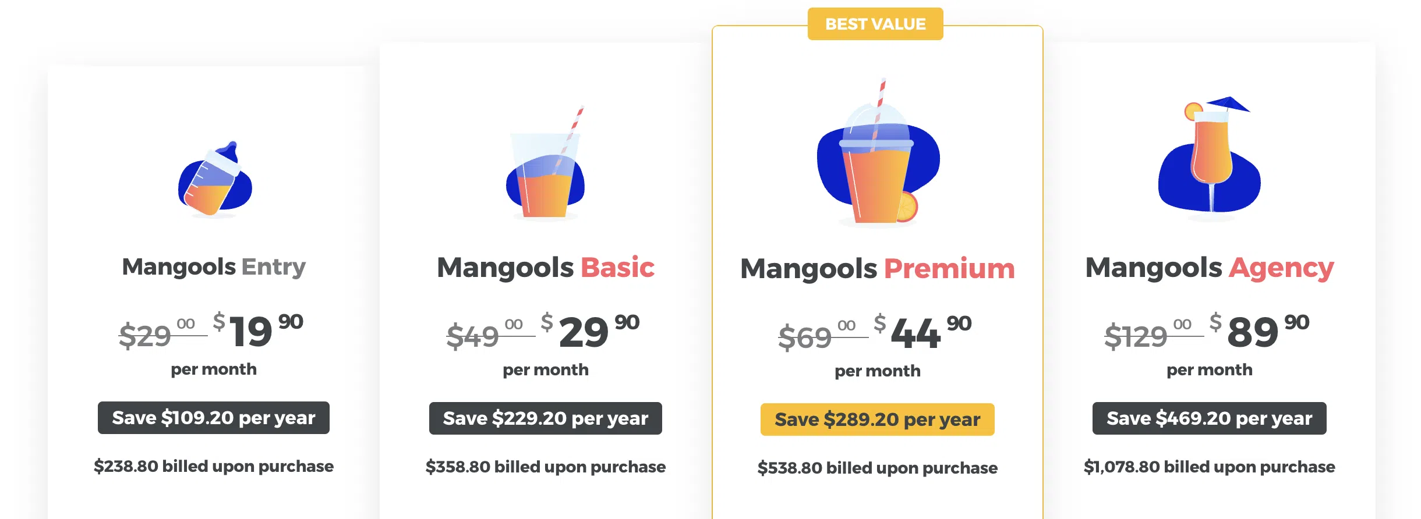
Task: Click the Mangools Entry baby bottle icon
Action: 214,179
